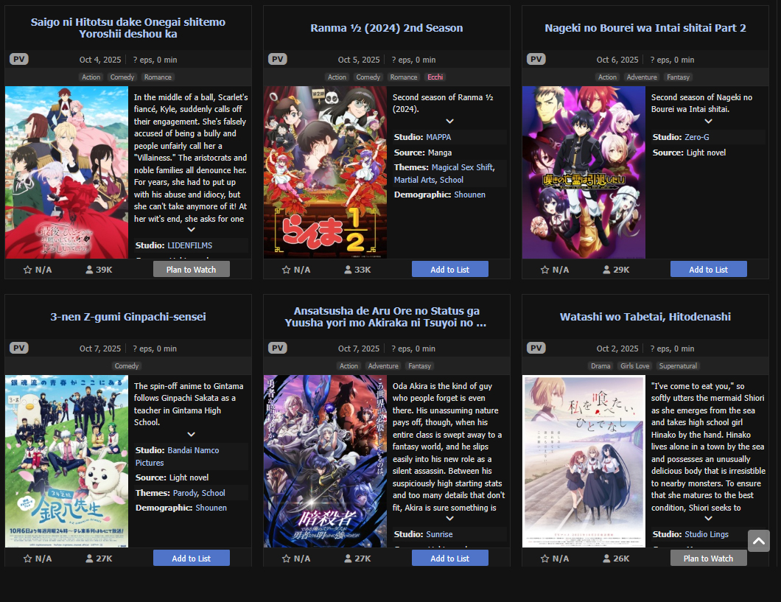781x602 pixels.
Task: Expand Nageki no Bourei synopsis chevron
Action: pyautogui.click(x=708, y=121)
